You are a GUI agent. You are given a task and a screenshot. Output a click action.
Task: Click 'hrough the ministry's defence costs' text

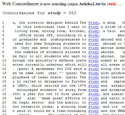(49, 60)
